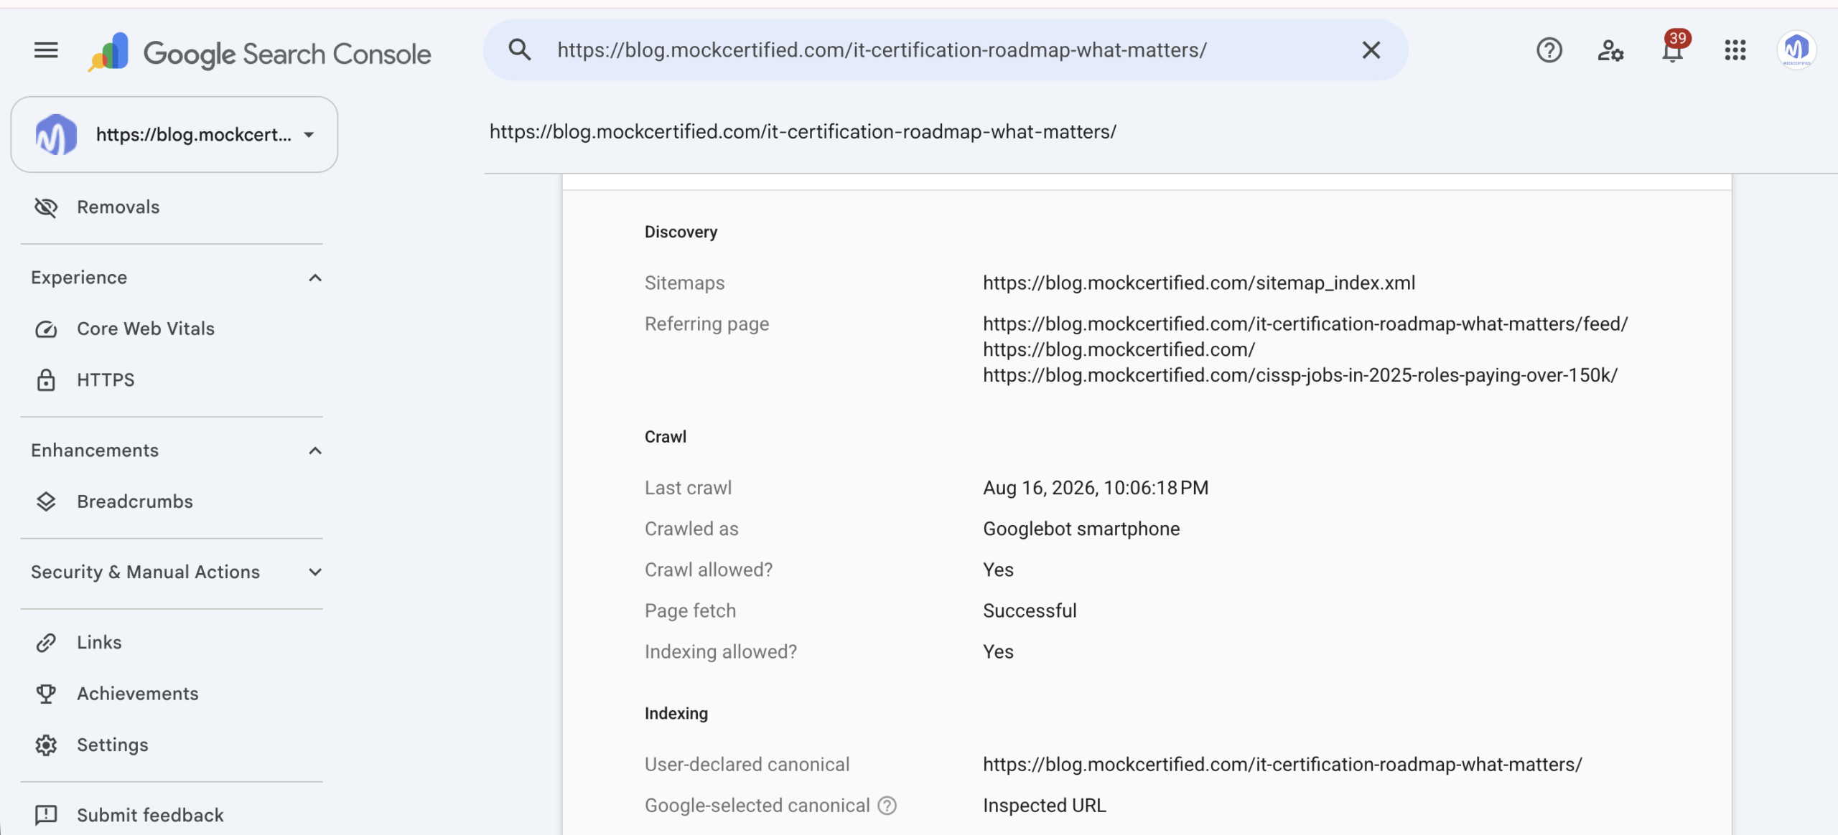Clear the URL inspection search field
This screenshot has height=835, width=1838.
(x=1371, y=50)
